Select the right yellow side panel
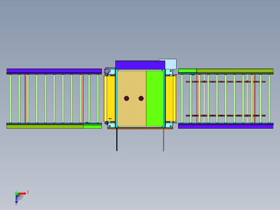The image size is (280, 210). coord(171,99)
